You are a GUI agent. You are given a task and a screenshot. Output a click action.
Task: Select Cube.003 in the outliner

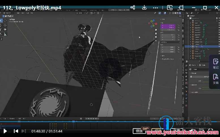point(197,30)
